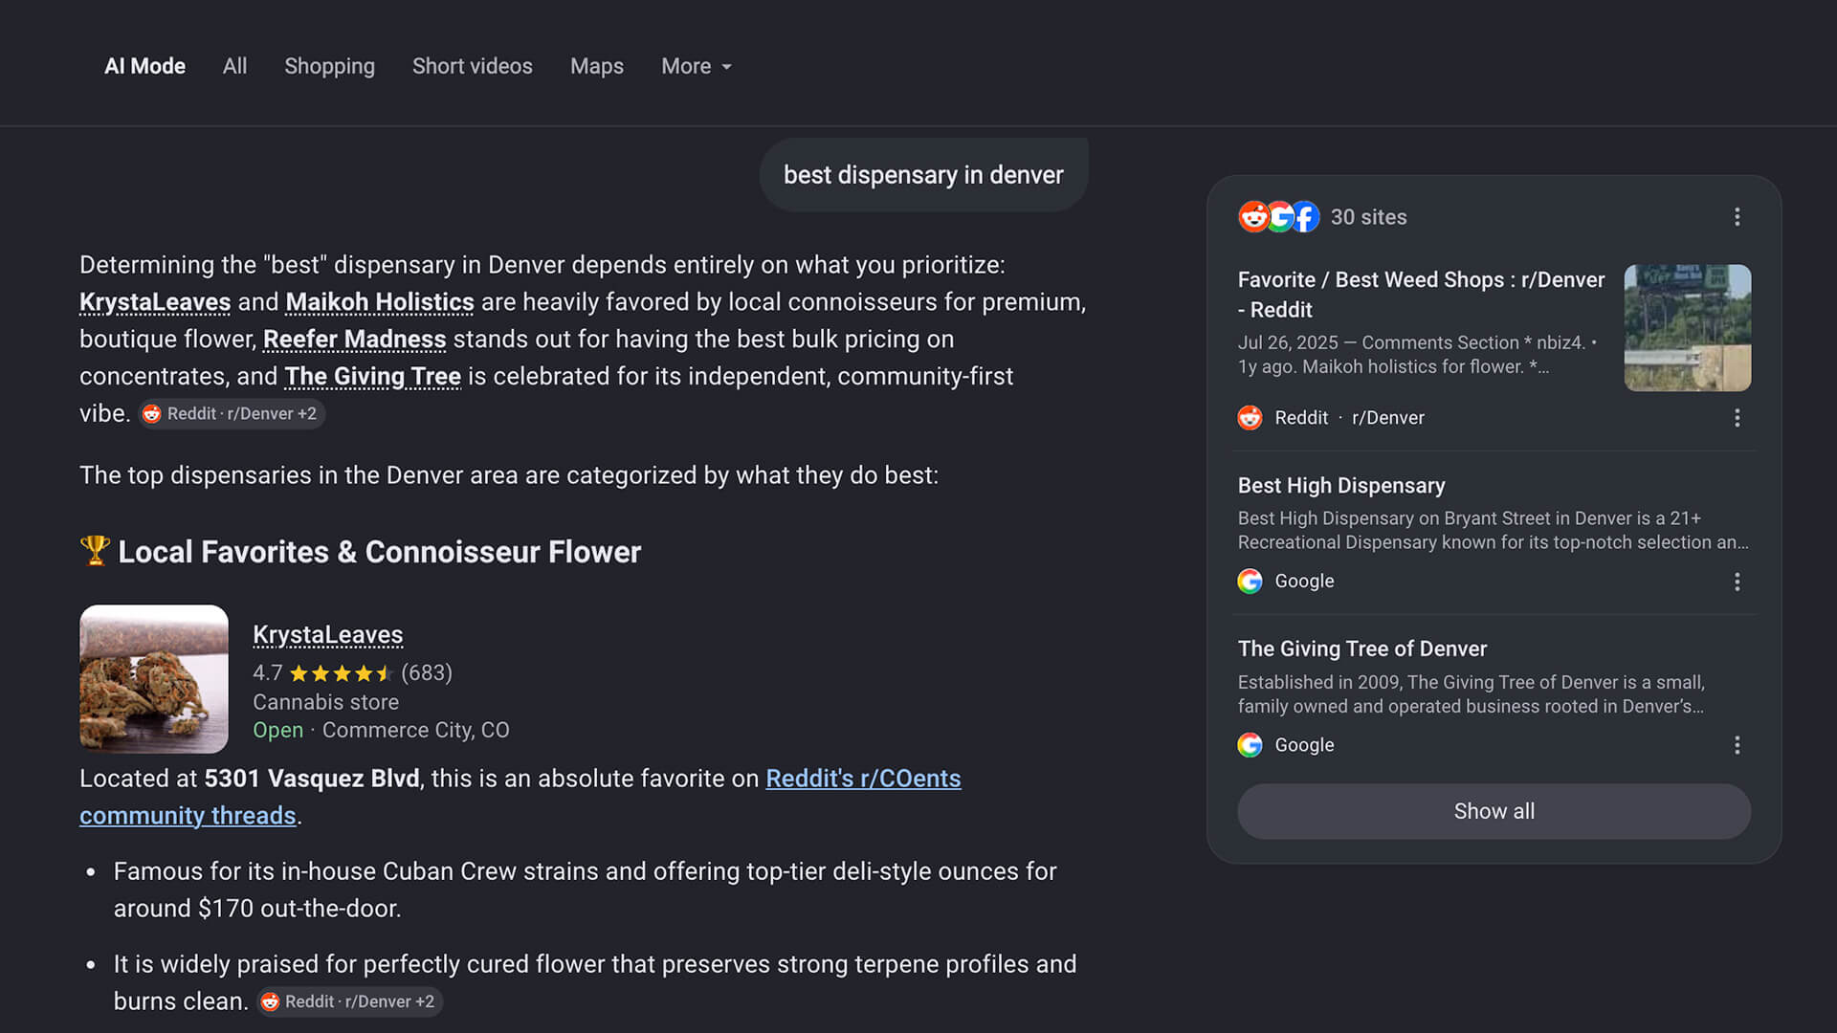Screen dimensions: 1837x1033
Task: Go to the Maps tab
Action: click(596, 66)
